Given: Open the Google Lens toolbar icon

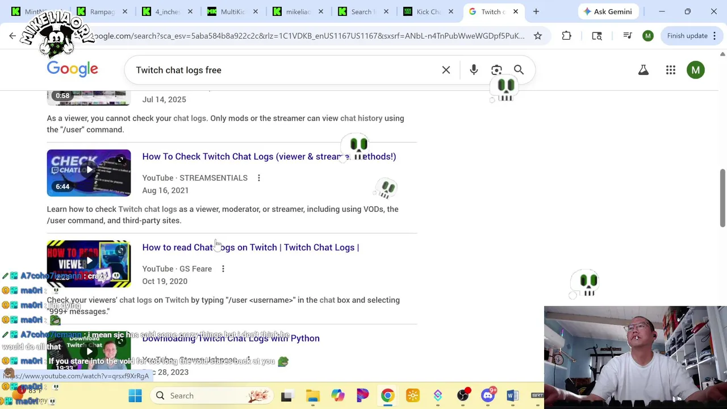Looking at the screenshot, I should click(597, 36).
